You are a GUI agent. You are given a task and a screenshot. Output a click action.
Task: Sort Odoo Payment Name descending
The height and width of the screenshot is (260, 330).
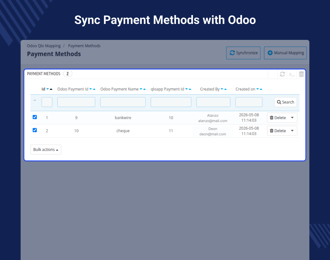coord(141,89)
